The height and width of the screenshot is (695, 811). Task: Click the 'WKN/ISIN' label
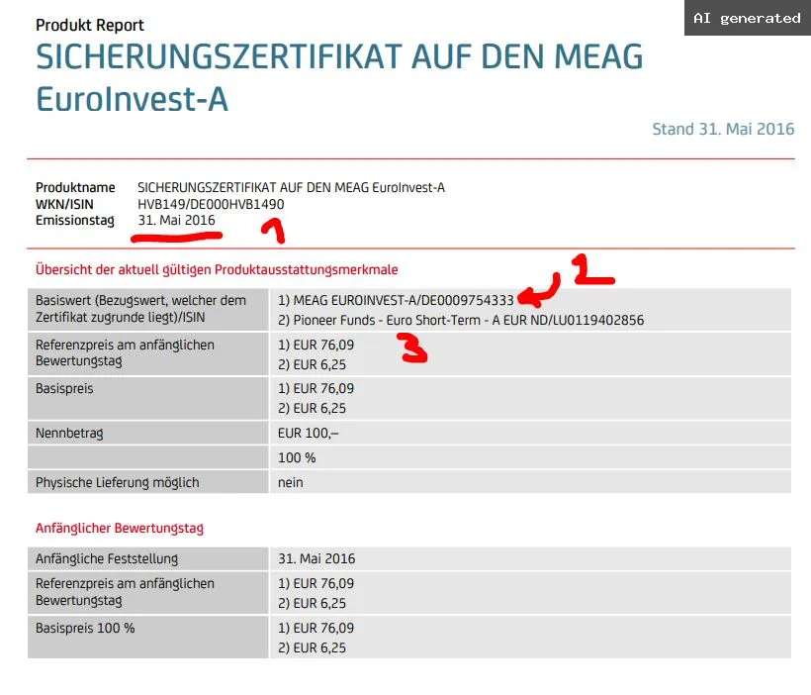point(64,205)
